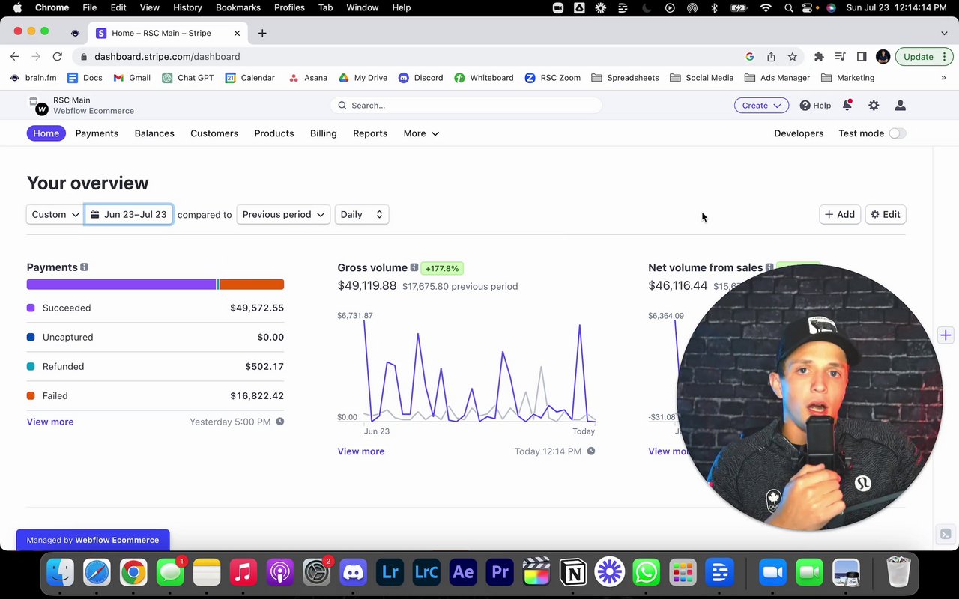This screenshot has height=599, width=959.
Task: Click the Add button
Action: point(840,214)
